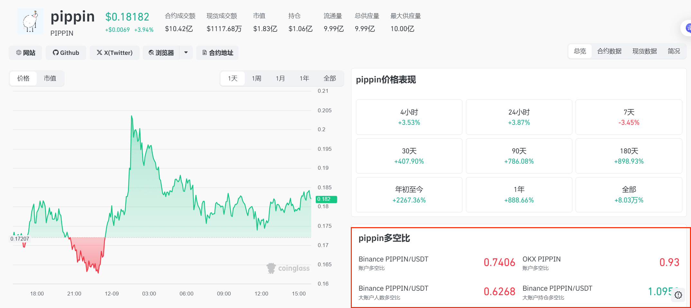Set chart range to 1年 in chart toolbar
The width and height of the screenshot is (691, 308).
click(x=305, y=78)
